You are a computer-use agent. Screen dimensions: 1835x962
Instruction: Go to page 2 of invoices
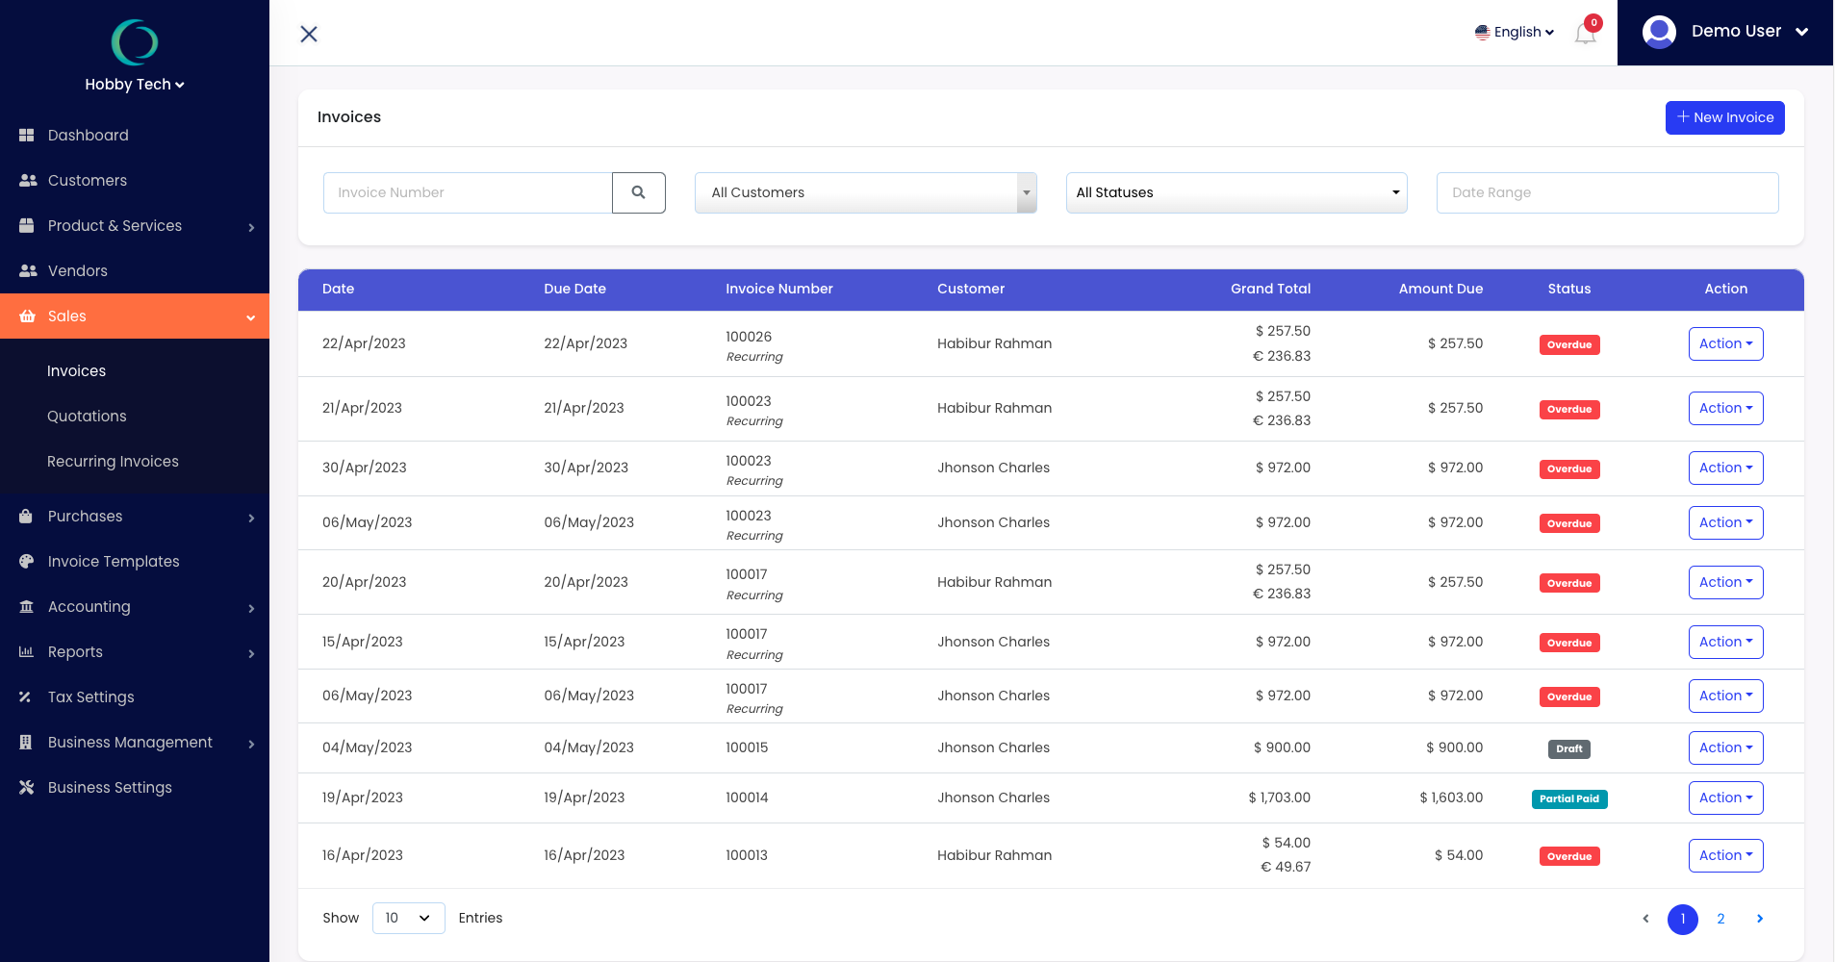pyautogui.click(x=1720, y=919)
